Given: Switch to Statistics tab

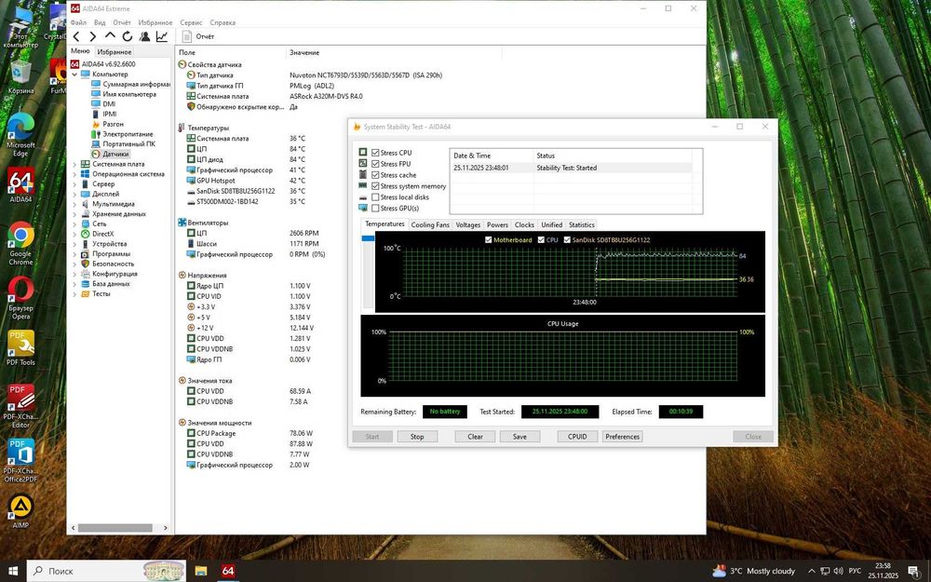Looking at the screenshot, I should (x=581, y=225).
